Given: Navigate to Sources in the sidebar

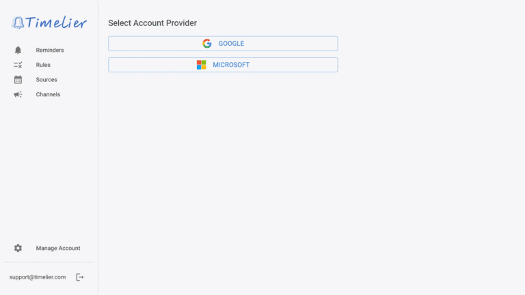Looking at the screenshot, I should (x=46, y=80).
